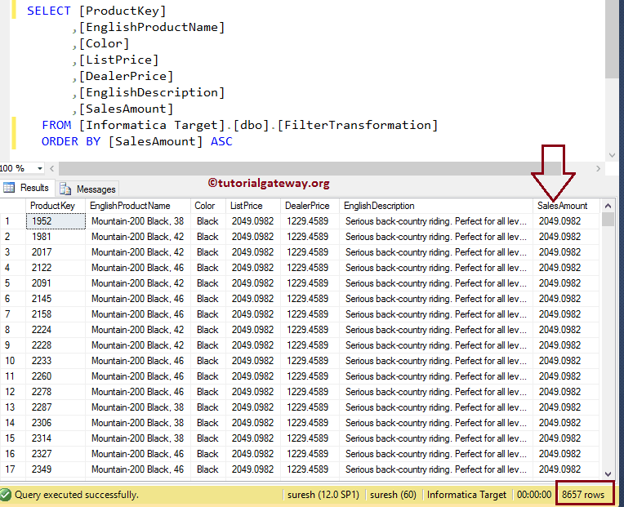Click the Color column header
The width and height of the screenshot is (624, 507).
208,206
